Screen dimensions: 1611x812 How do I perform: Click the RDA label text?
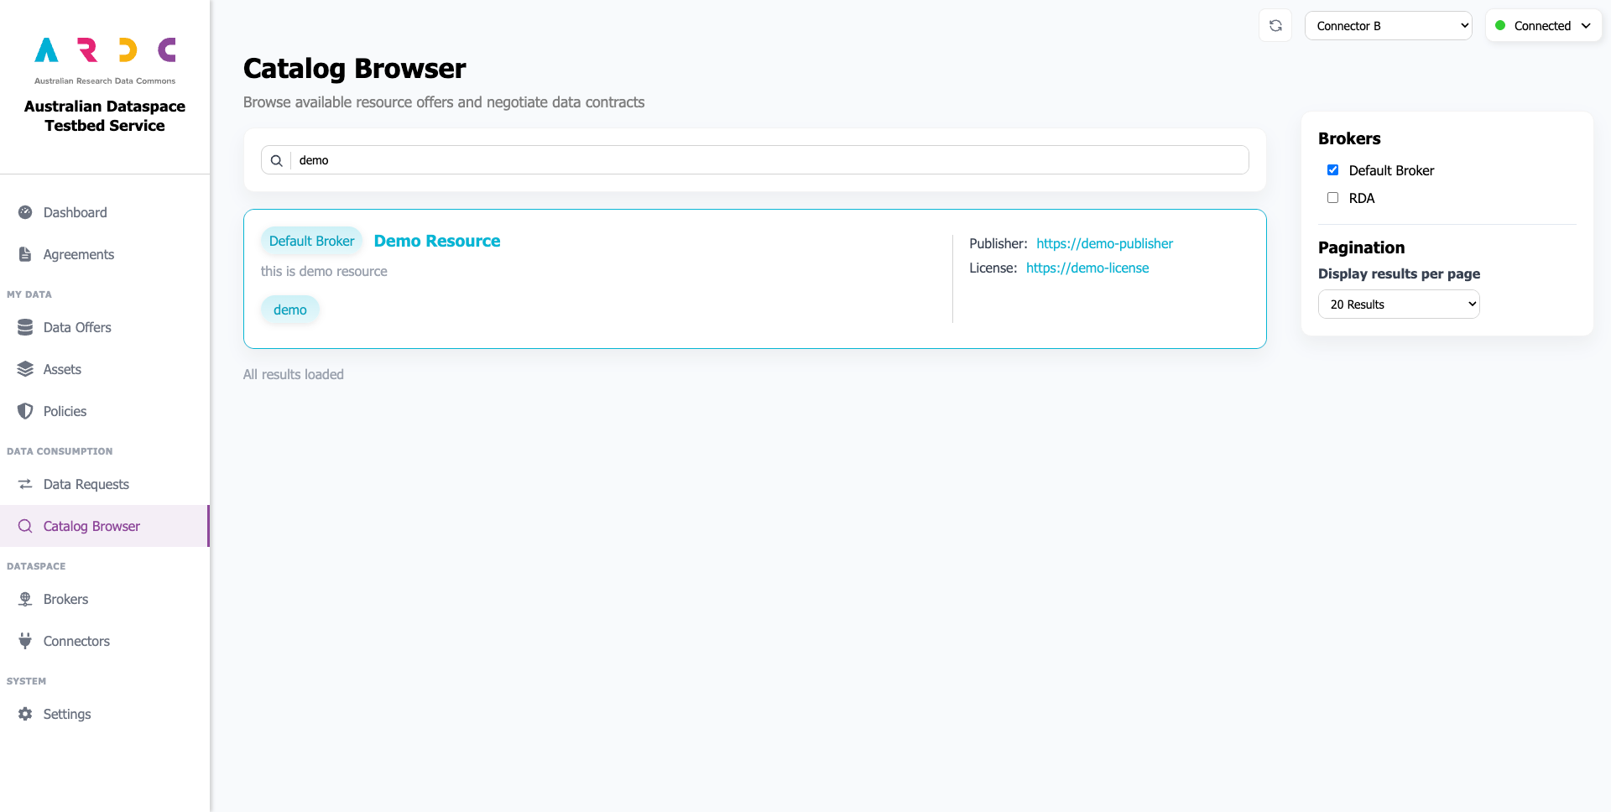coord(1362,198)
